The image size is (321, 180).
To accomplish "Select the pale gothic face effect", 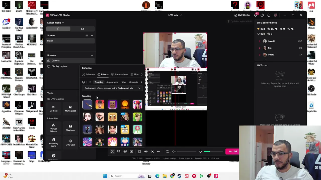I will point(87,117).
